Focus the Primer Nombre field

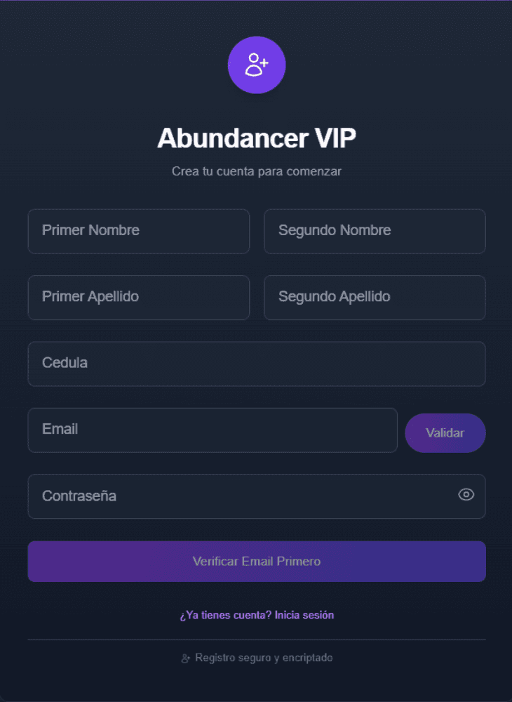pyautogui.click(x=139, y=231)
